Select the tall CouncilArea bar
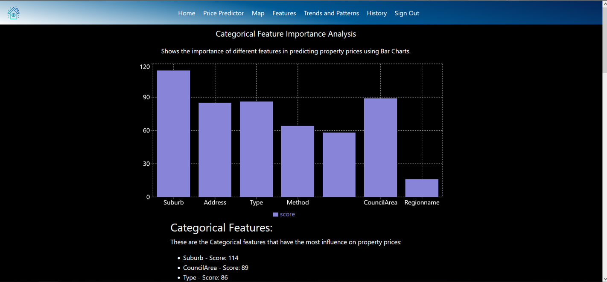Viewport: 607px width, 282px height. [380, 147]
